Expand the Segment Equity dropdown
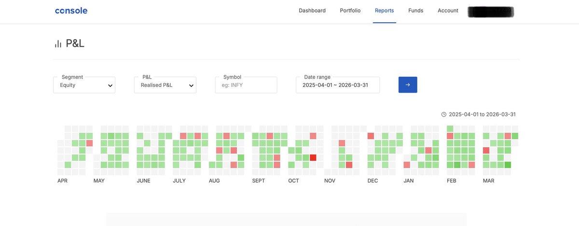This screenshot has height=226, width=579. (x=84, y=85)
